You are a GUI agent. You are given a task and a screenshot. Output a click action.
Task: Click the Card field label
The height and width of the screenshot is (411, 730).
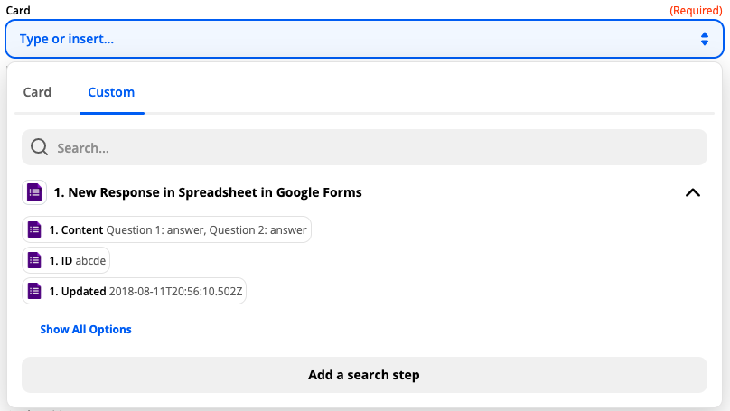(18, 10)
